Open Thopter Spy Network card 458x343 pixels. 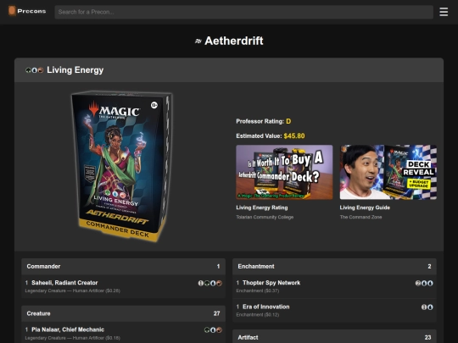click(x=271, y=283)
